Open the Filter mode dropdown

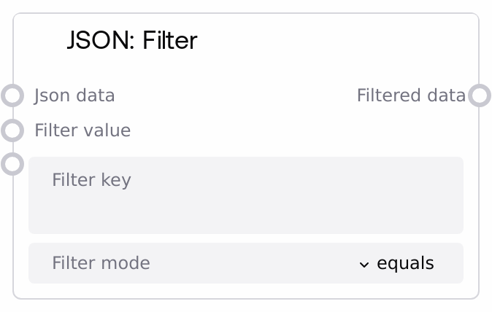[x=245, y=263]
